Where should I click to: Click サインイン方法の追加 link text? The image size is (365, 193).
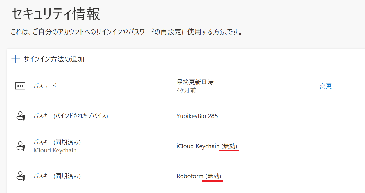coord(54,59)
